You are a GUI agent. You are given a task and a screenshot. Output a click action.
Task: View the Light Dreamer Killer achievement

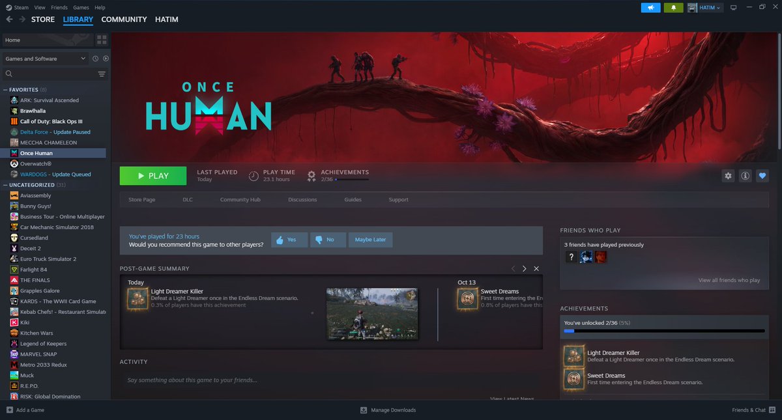664,356
